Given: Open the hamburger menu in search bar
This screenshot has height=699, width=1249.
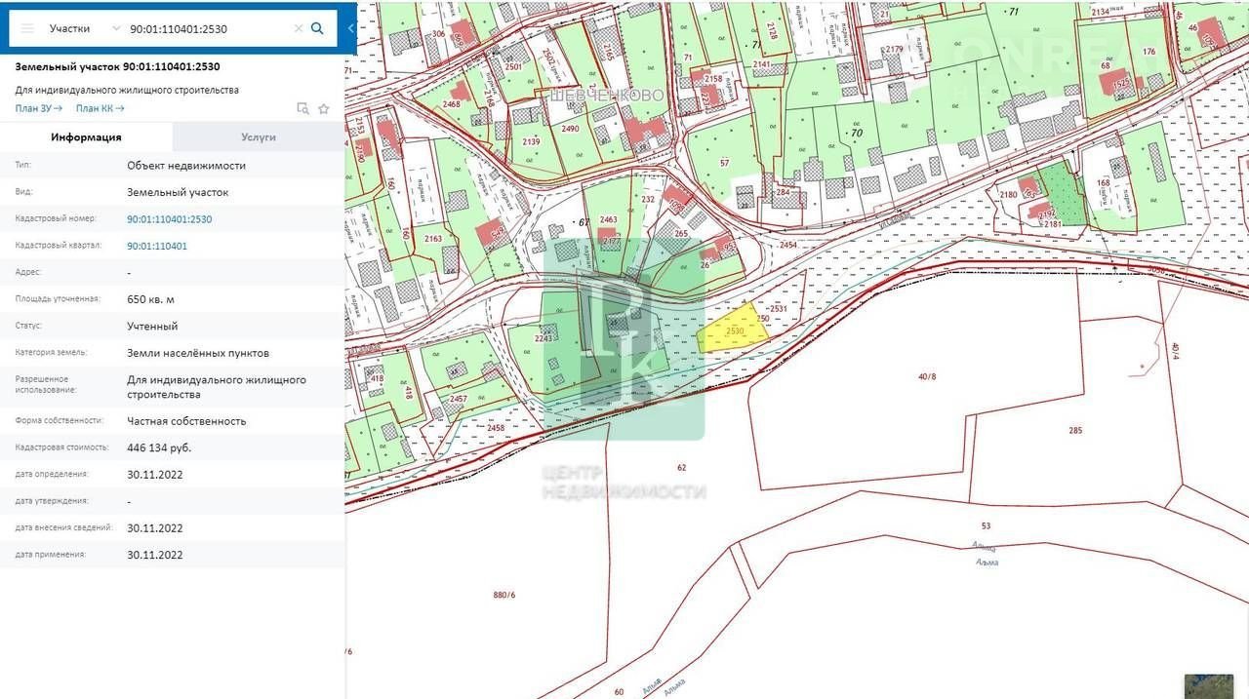Looking at the screenshot, I should click(x=27, y=28).
